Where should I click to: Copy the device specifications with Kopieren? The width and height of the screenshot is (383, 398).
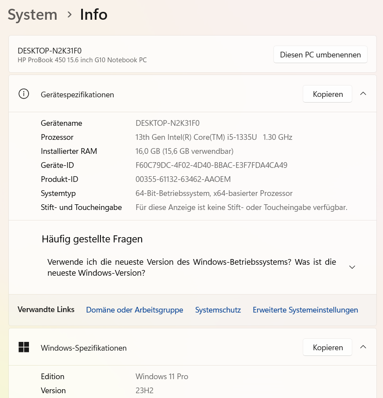[327, 94]
